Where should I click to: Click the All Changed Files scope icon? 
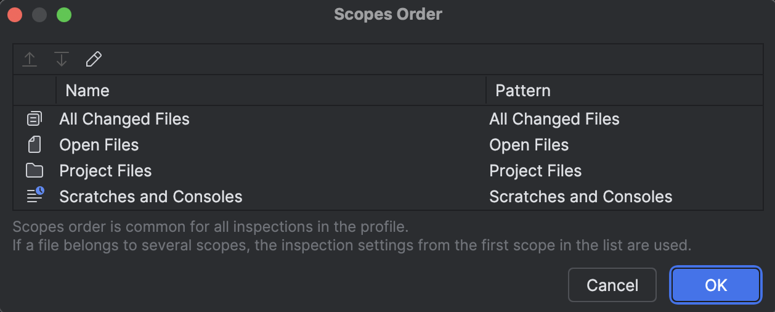point(34,119)
